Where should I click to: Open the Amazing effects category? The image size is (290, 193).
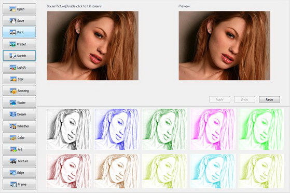click(x=19, y=91)
